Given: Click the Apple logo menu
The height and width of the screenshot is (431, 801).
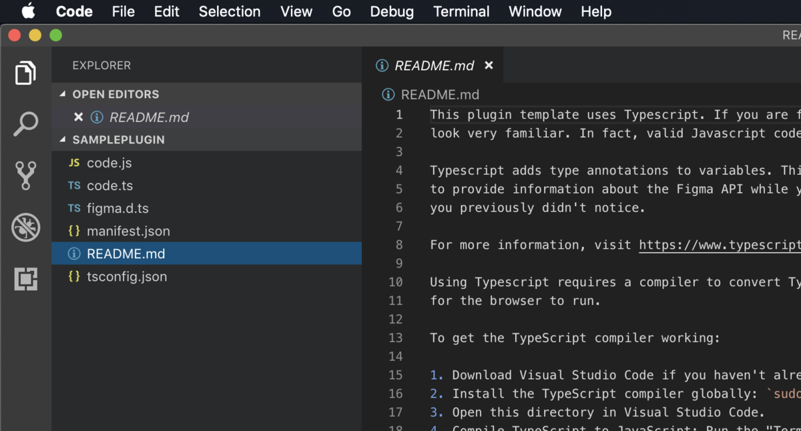Looking at the screenshot, I should [x=28, y=11].
